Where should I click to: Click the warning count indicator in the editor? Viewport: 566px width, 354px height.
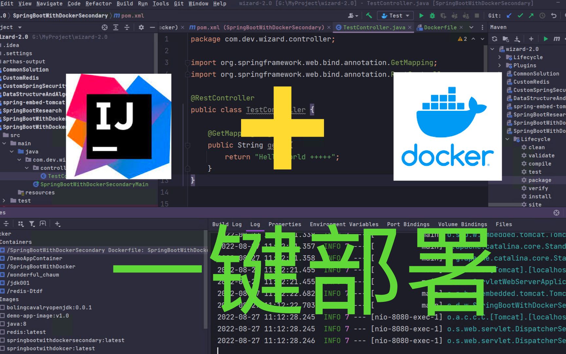coord(462,39)
